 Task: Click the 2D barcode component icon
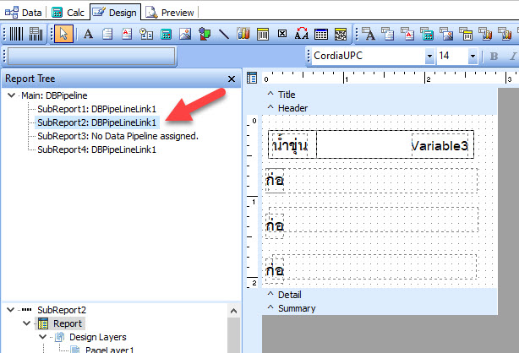[x=36, y=34]
